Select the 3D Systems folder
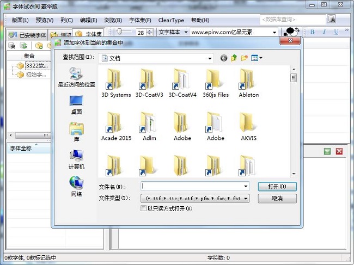Image resolution: width=354 pixels, height=265 pixels. click(116, 83)
